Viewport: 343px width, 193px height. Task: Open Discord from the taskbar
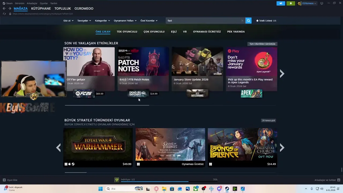(219, 189)
